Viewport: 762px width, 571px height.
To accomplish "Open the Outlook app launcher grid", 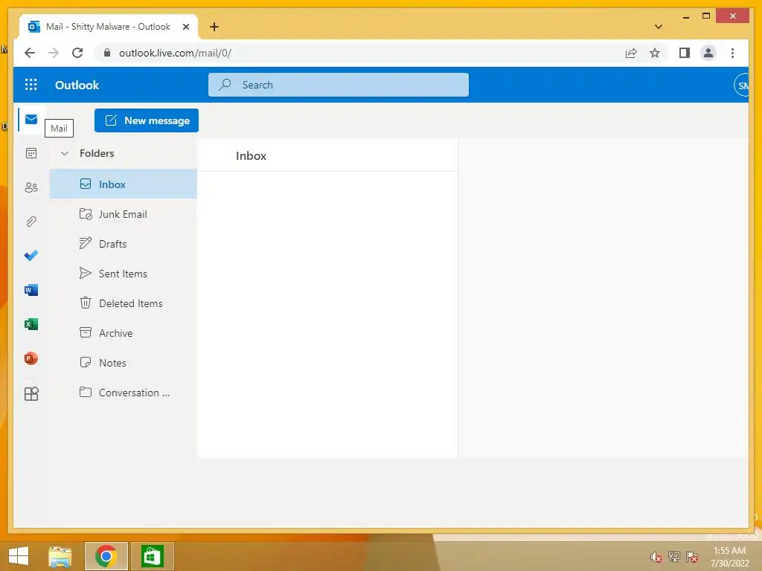I will [x=31, y=85].
